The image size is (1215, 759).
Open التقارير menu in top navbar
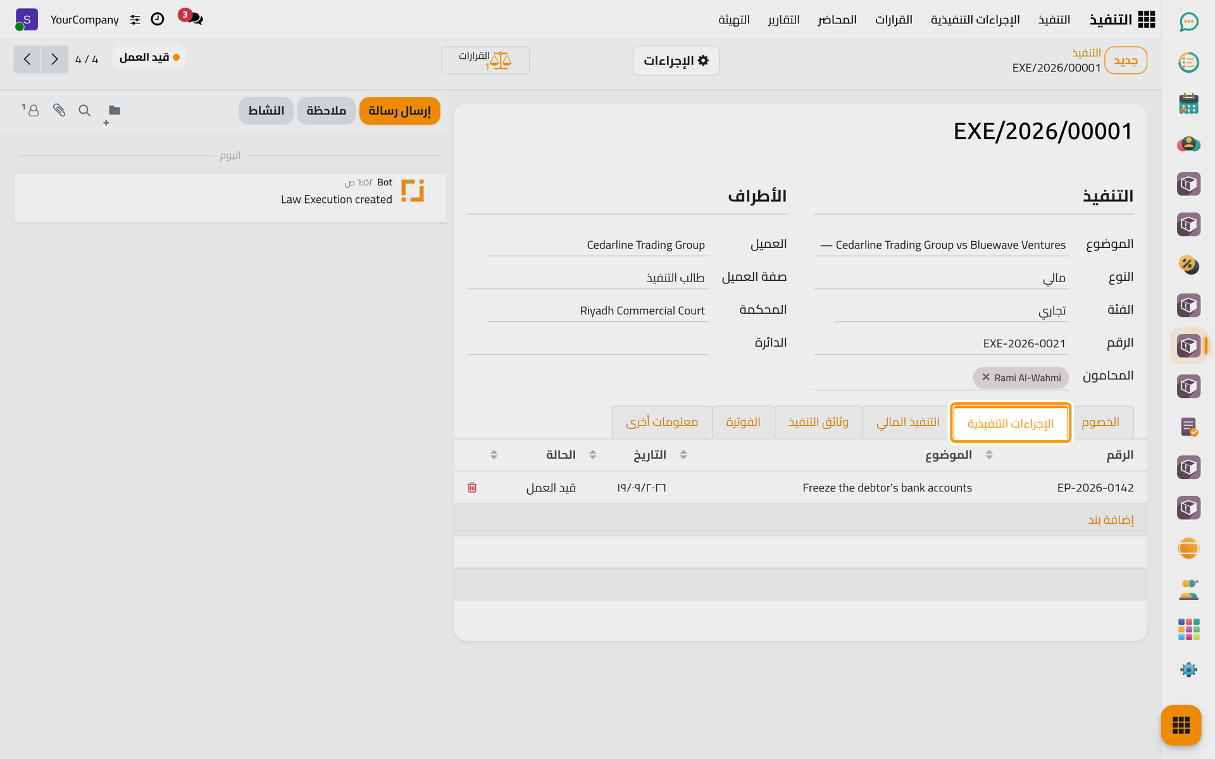[783, 20]
